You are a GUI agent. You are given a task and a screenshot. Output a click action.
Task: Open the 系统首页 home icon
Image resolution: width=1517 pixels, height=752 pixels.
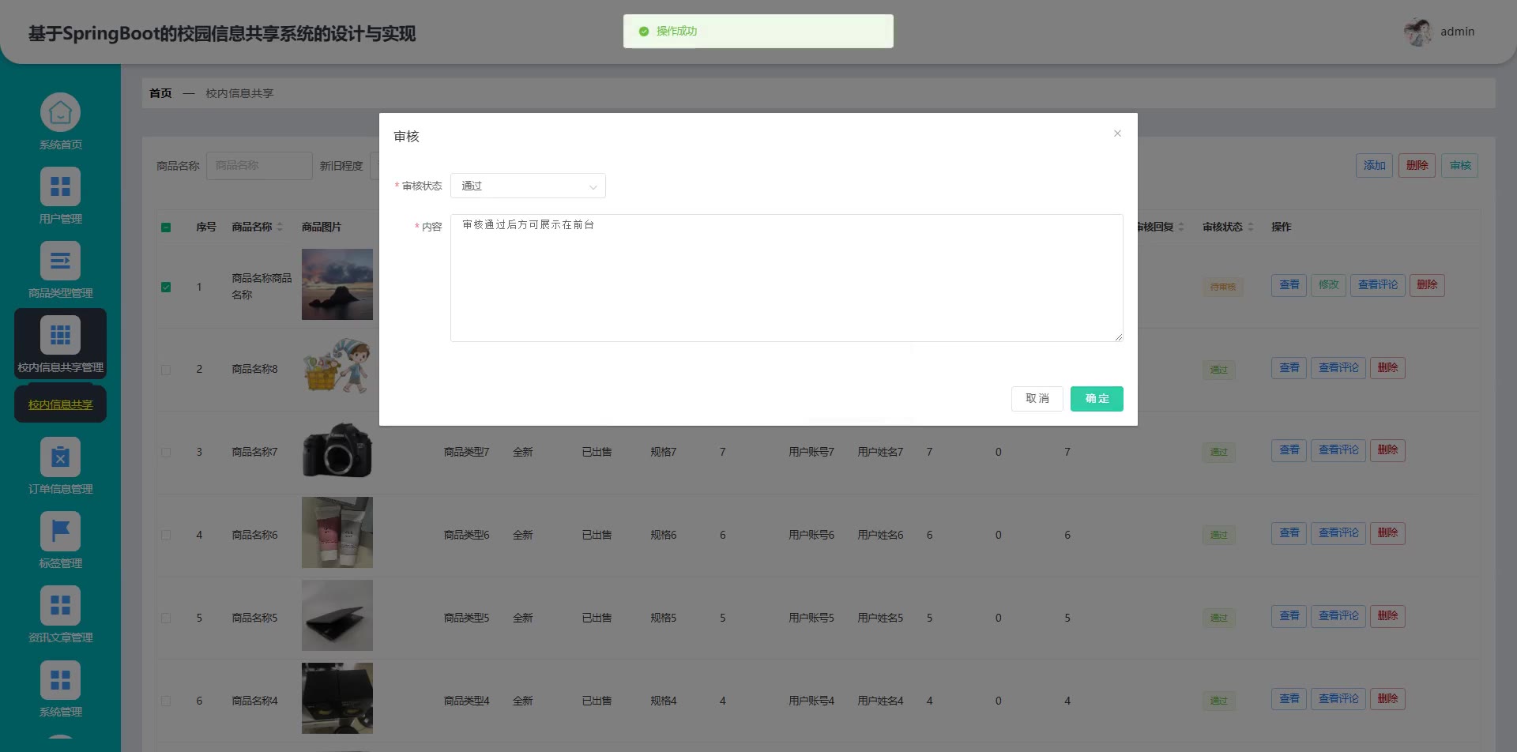(x=60, y=113)
